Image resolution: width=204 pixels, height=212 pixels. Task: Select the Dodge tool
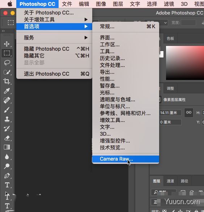[7, 166]
